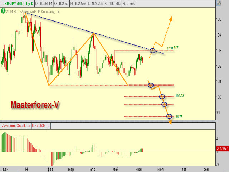Screen dimensions: 229x172
Task: Select the blue ellipse on pivot MF line
Action: [x=152, y=51]
